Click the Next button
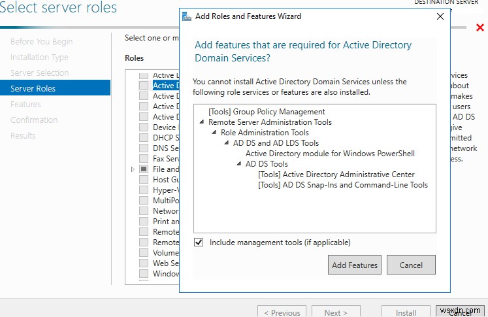488x317 pixels. pos(336,311)
